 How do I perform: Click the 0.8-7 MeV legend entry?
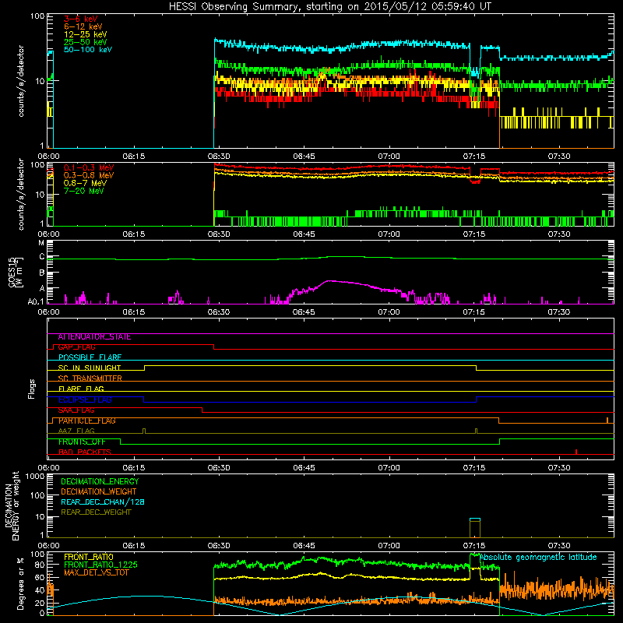pos(85,183)
